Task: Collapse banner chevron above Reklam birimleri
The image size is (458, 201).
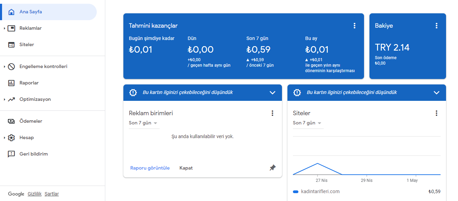Action: [x=272, y=93]
